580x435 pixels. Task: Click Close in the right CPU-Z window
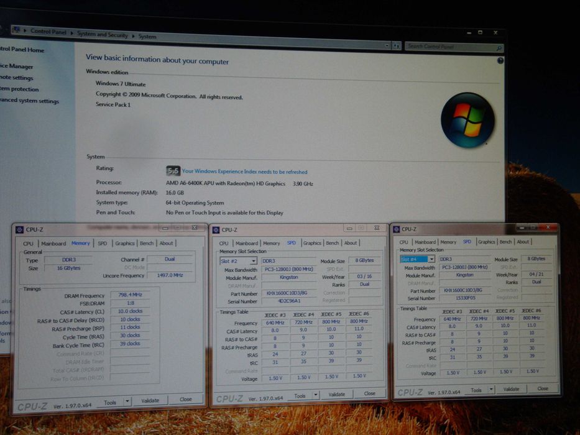(543, 388)
